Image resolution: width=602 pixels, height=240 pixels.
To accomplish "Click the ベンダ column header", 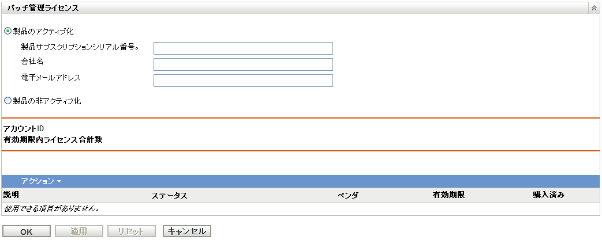I will tap(348, 196).
